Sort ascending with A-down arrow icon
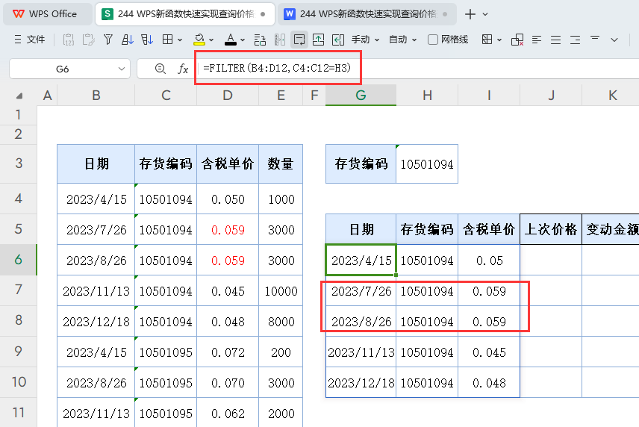 128,40
